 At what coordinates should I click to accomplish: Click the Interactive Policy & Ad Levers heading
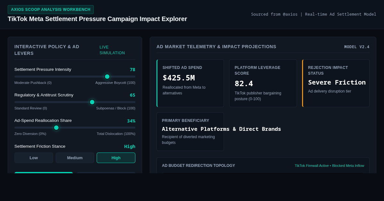coord(47,50)
